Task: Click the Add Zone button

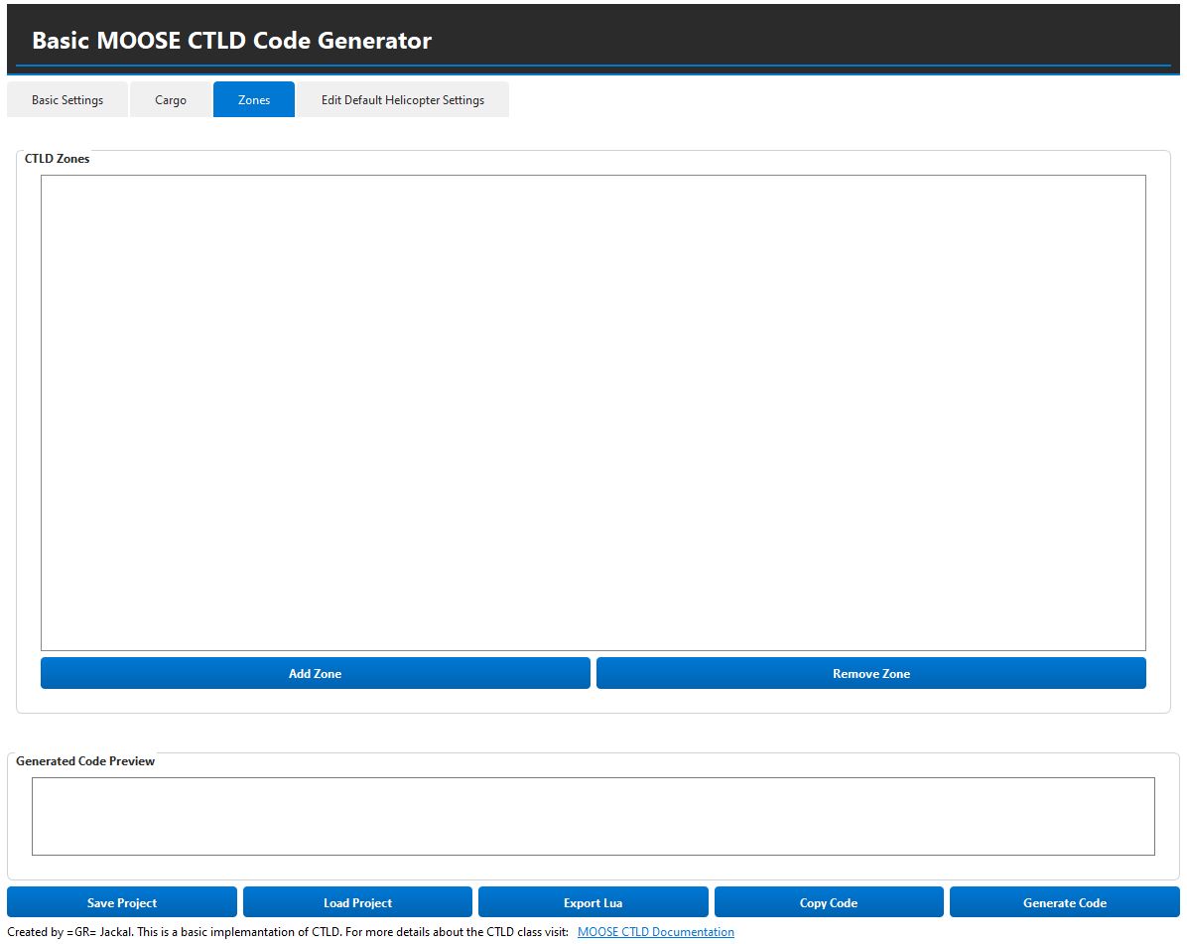Action: coord(315,673)
